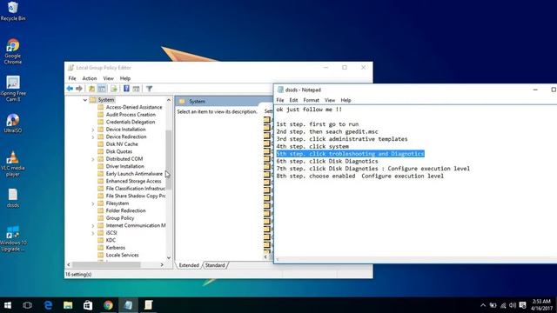Toggle the Show/Hide Action Pane icon
The image size is (557, 313).
[x=136, y=89]
